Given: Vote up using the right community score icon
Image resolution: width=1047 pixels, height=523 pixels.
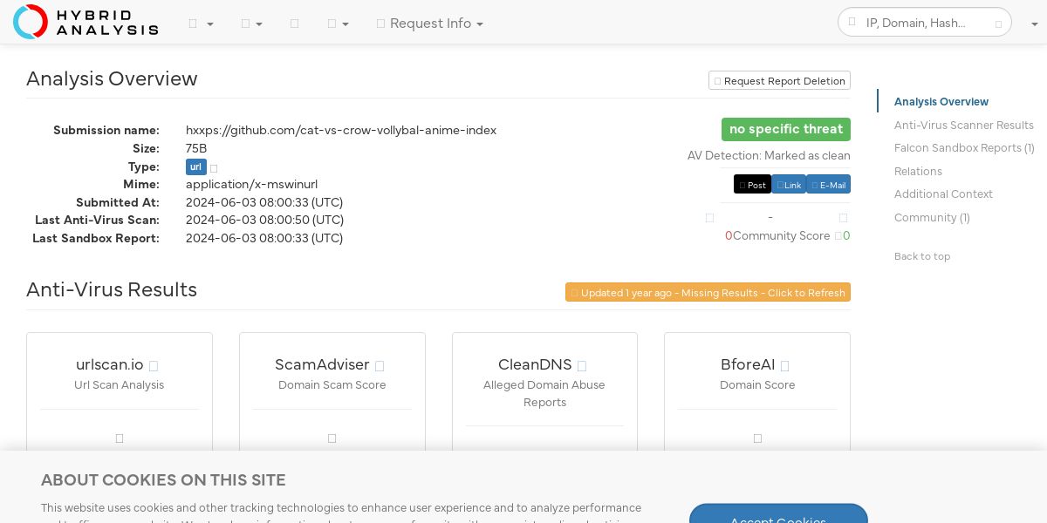Looking at the screenshot, I should 843,218.
